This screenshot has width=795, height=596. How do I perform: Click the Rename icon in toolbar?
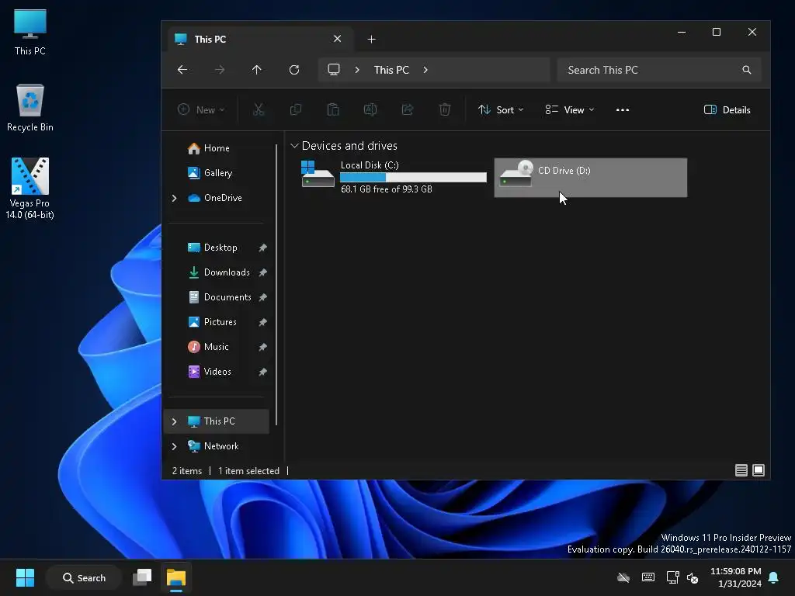tap(370, 109)
